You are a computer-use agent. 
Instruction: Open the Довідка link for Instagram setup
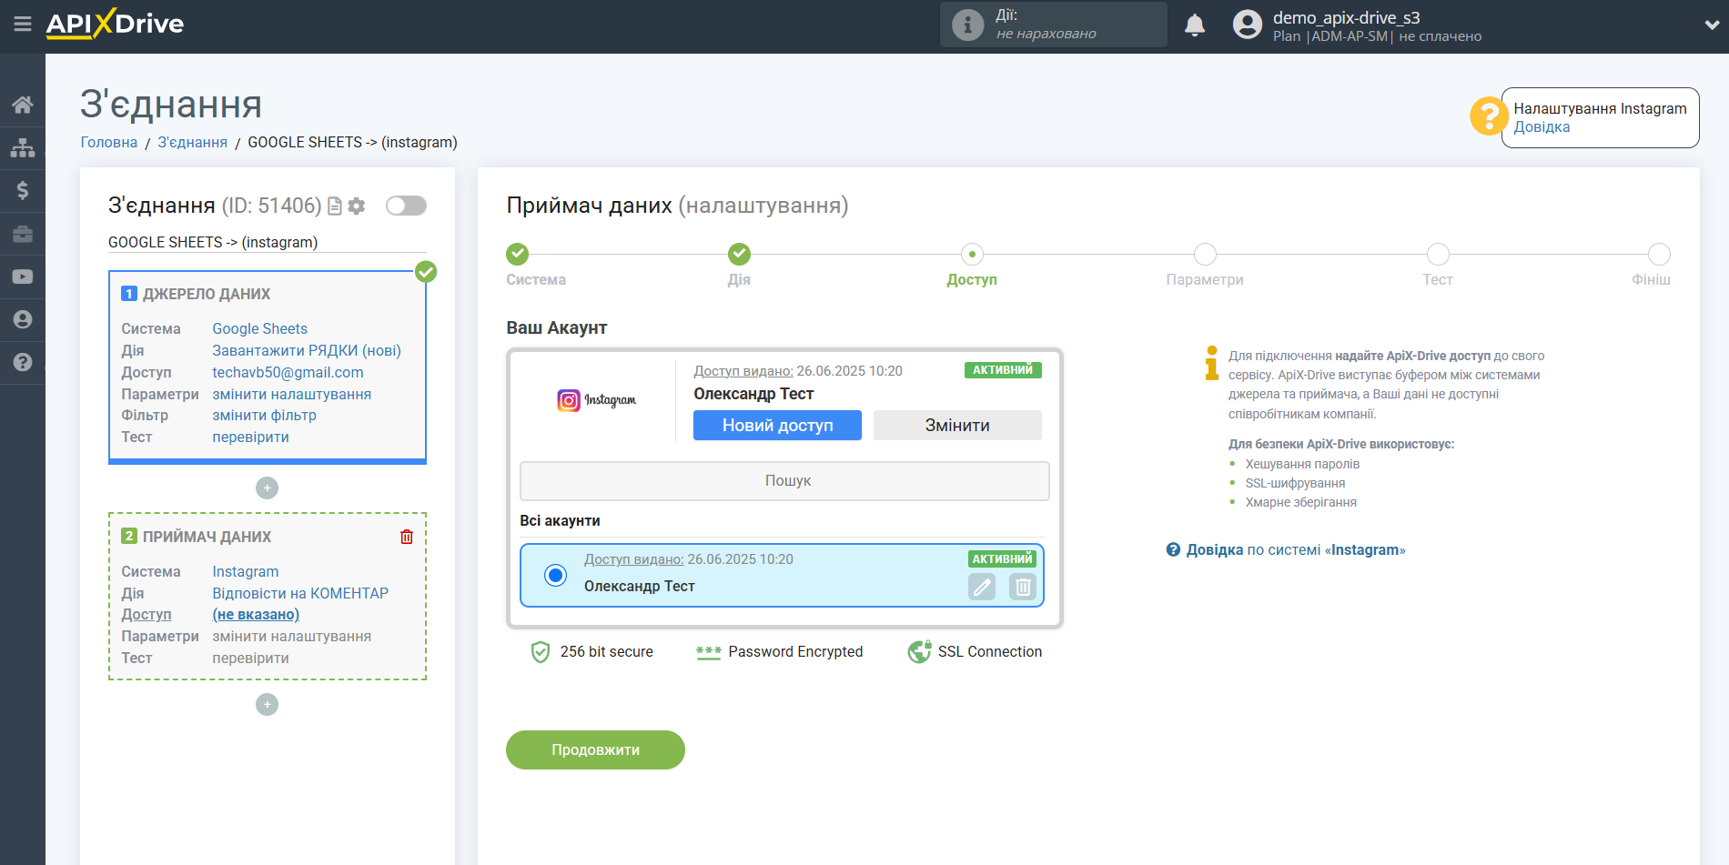tap(1542, 127)
